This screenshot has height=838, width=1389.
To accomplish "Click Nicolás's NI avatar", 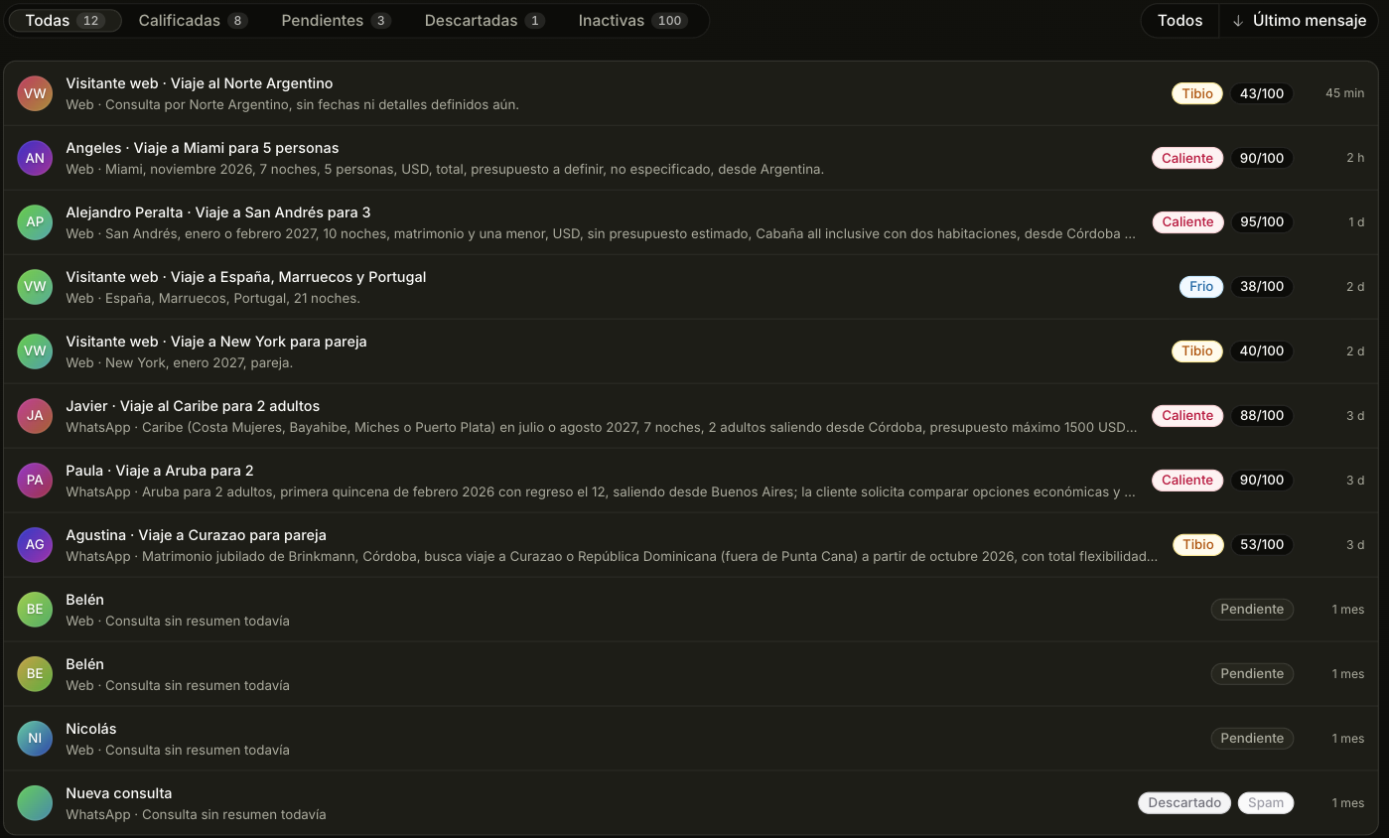I will tap(35, 739).
